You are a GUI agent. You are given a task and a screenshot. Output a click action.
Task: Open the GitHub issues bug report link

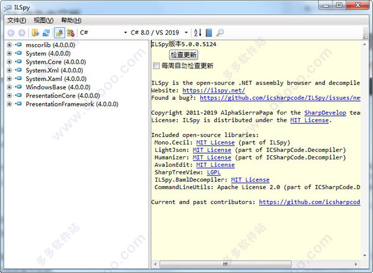coord(280,98)
